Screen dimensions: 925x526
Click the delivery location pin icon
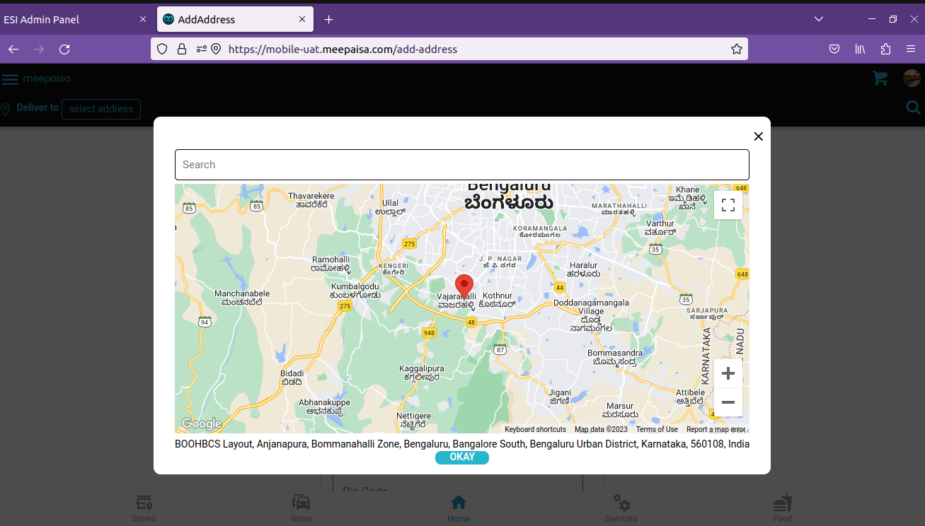coord(6,110)
